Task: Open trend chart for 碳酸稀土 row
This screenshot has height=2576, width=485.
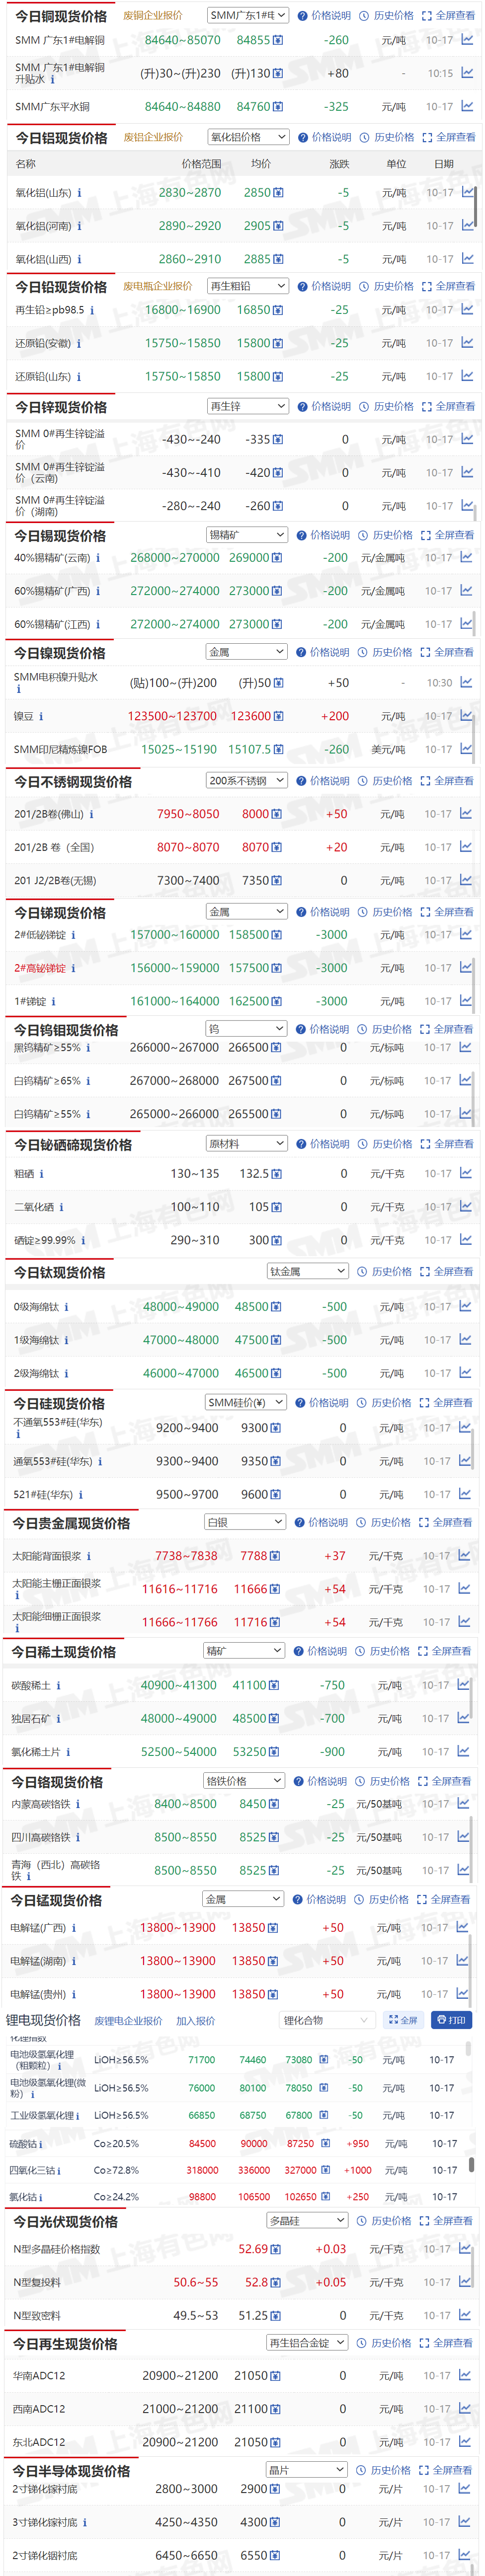Action: [x=464, y=1685]
